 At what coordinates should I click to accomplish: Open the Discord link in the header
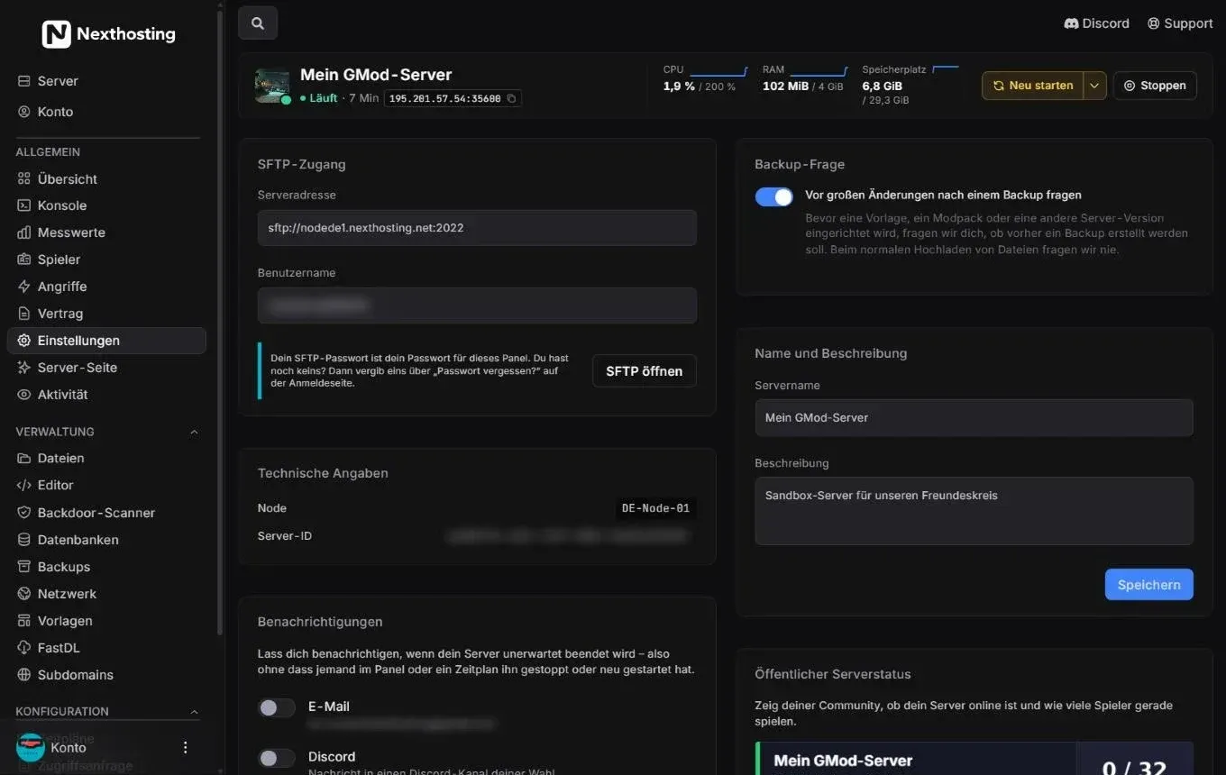pyautogui.click(x=1096, y=23)
